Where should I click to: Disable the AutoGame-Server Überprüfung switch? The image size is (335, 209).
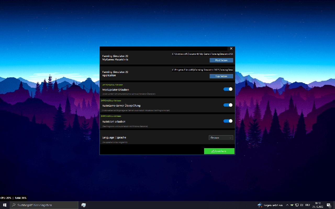point(228,105)
